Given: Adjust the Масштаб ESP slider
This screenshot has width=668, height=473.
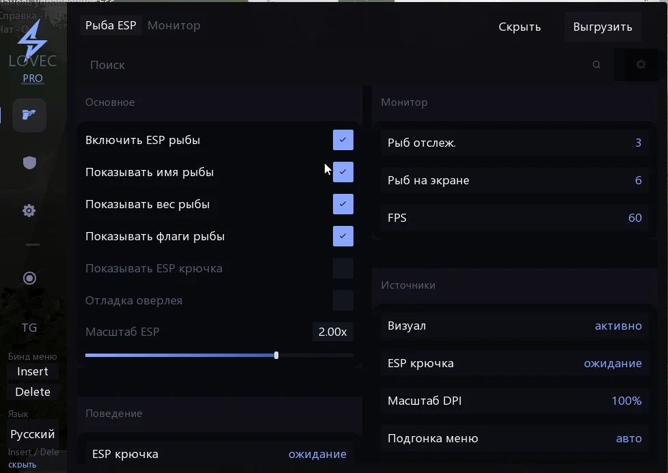Looking at the screenshot, I should [x=276, y=355].
